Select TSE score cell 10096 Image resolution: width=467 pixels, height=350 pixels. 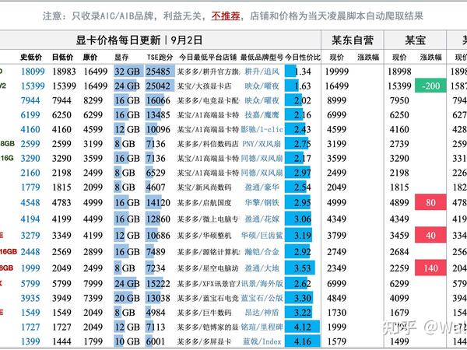pyautogui.click(x=158, y=129)
